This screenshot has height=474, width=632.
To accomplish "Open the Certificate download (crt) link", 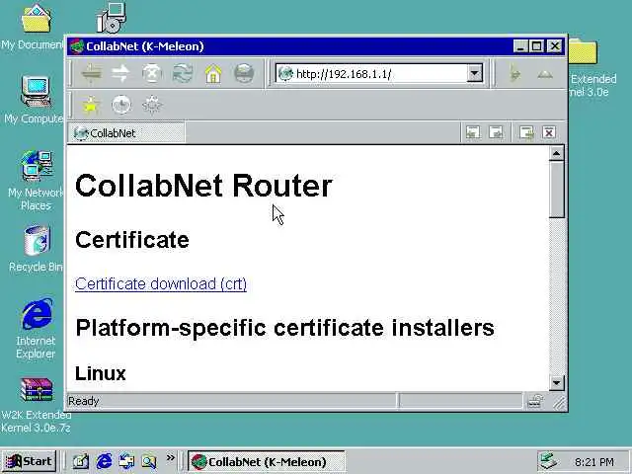I will (161, 283).
